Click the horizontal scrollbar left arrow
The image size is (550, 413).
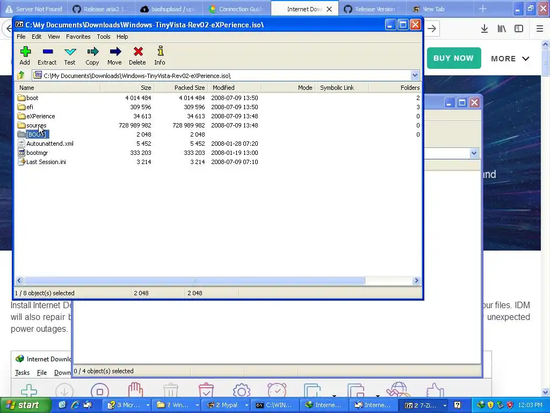pos(19,280)
